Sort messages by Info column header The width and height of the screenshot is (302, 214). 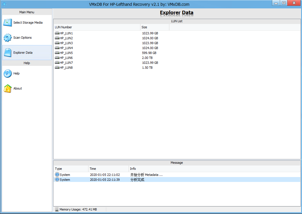tap(215, 169)
